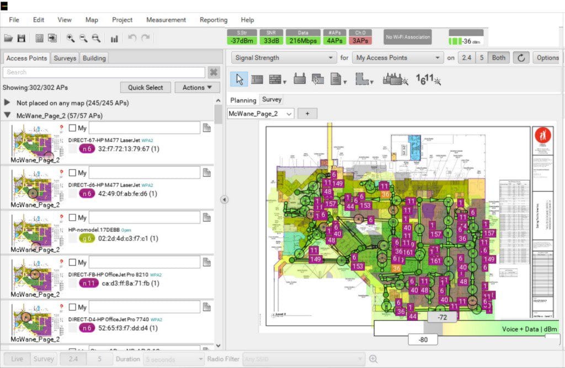Screen dimensions: 565x368
Task: Check My for DIRECT-d6-HP M477 LaserJet
Action: pos(72,172)
